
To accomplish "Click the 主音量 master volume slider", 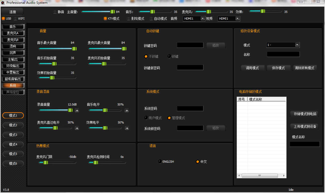I will click(98, 12).
